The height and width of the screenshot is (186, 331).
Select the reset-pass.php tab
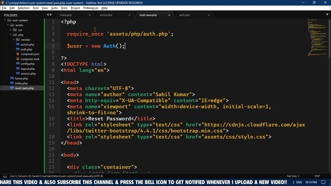(148, 15)
